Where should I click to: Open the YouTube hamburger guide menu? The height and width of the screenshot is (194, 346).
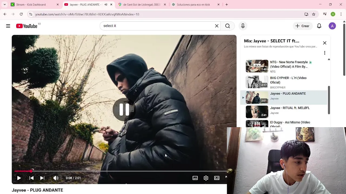tap(8, 26)
